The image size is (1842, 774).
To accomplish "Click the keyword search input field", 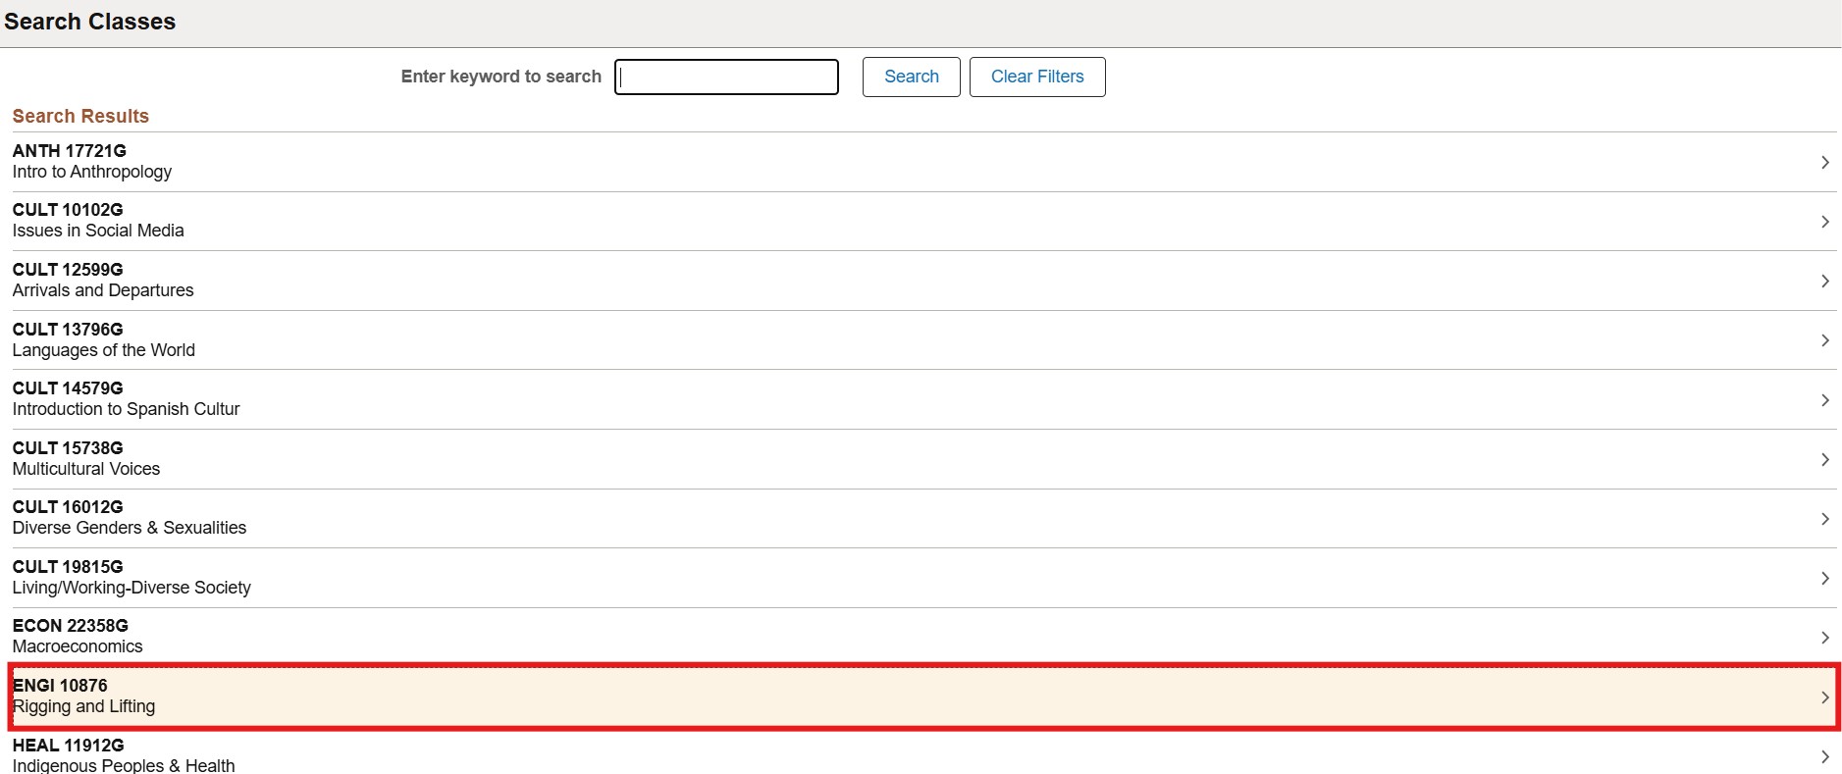I will coord(726,77).
